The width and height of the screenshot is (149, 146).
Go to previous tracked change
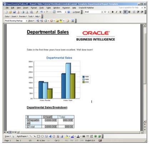[38, 21]
